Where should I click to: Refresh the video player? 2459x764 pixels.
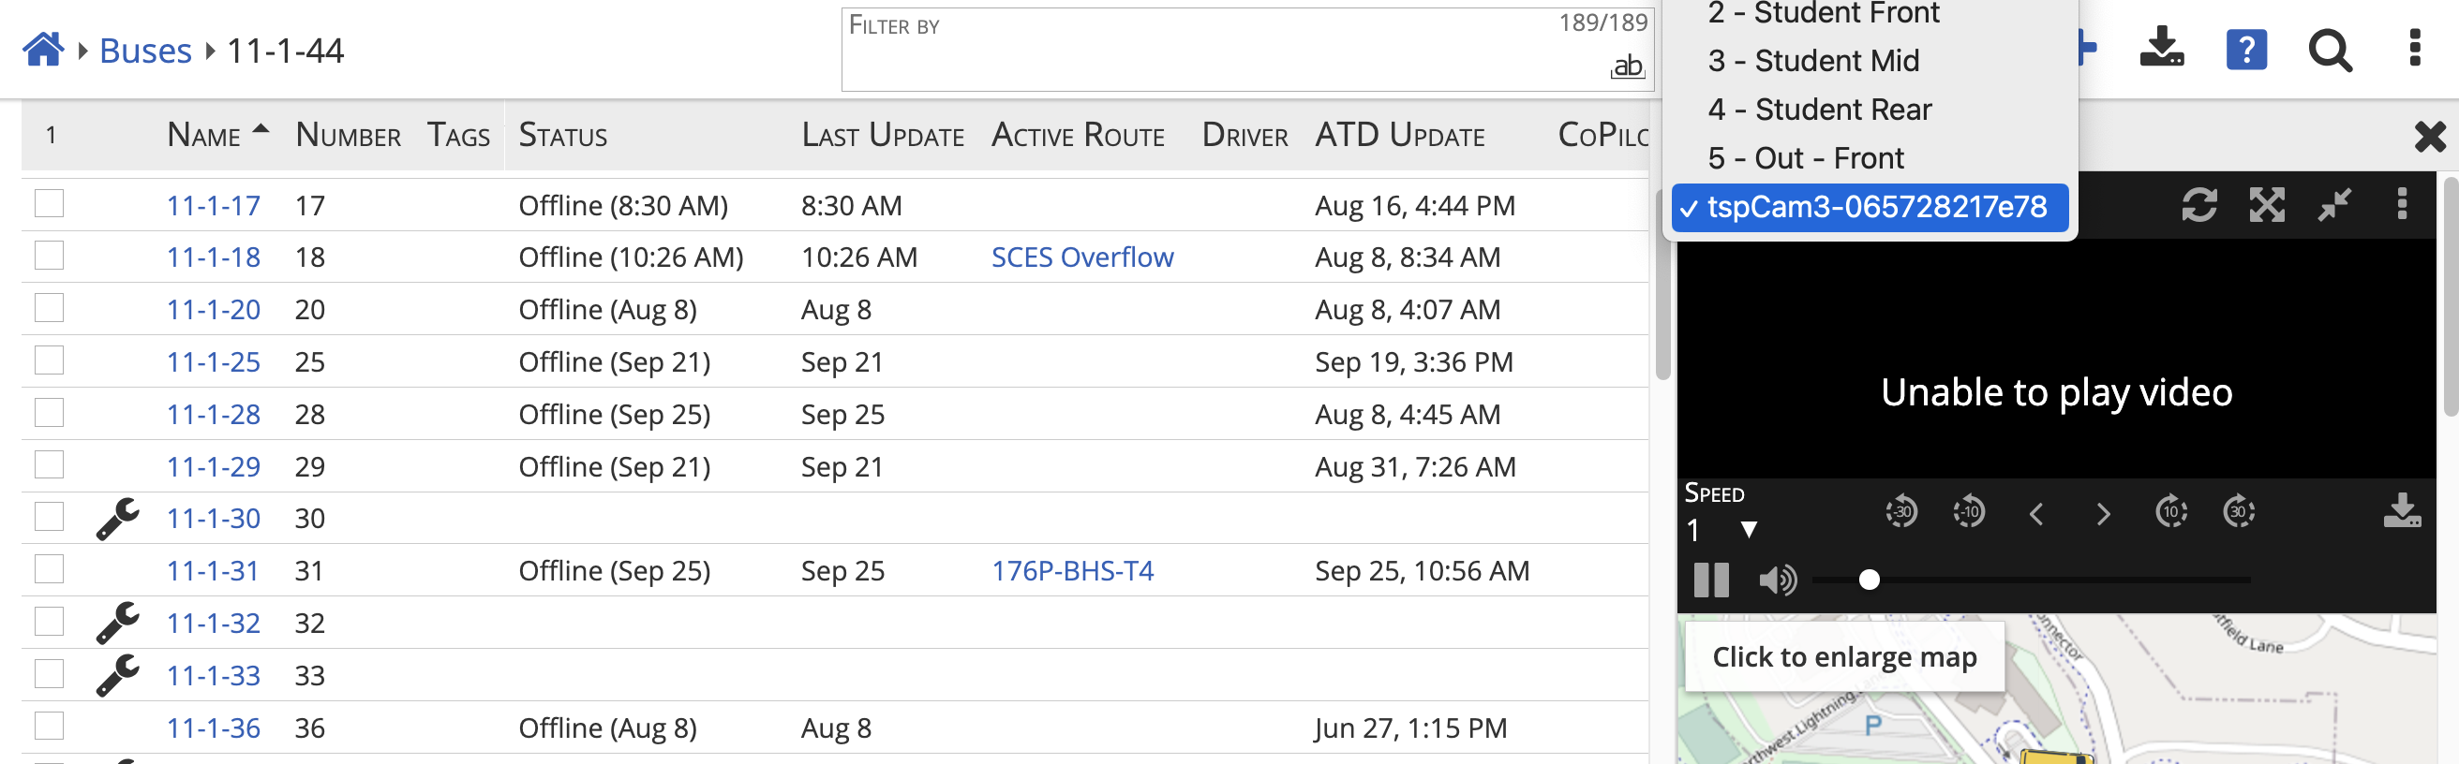[x=2198, y=205]
